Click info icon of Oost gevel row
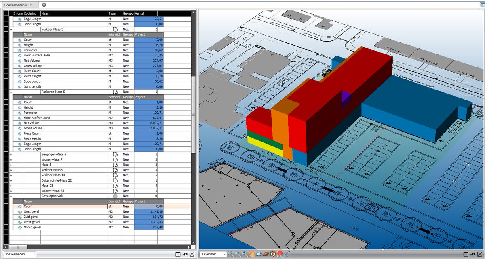 [20, 212]
